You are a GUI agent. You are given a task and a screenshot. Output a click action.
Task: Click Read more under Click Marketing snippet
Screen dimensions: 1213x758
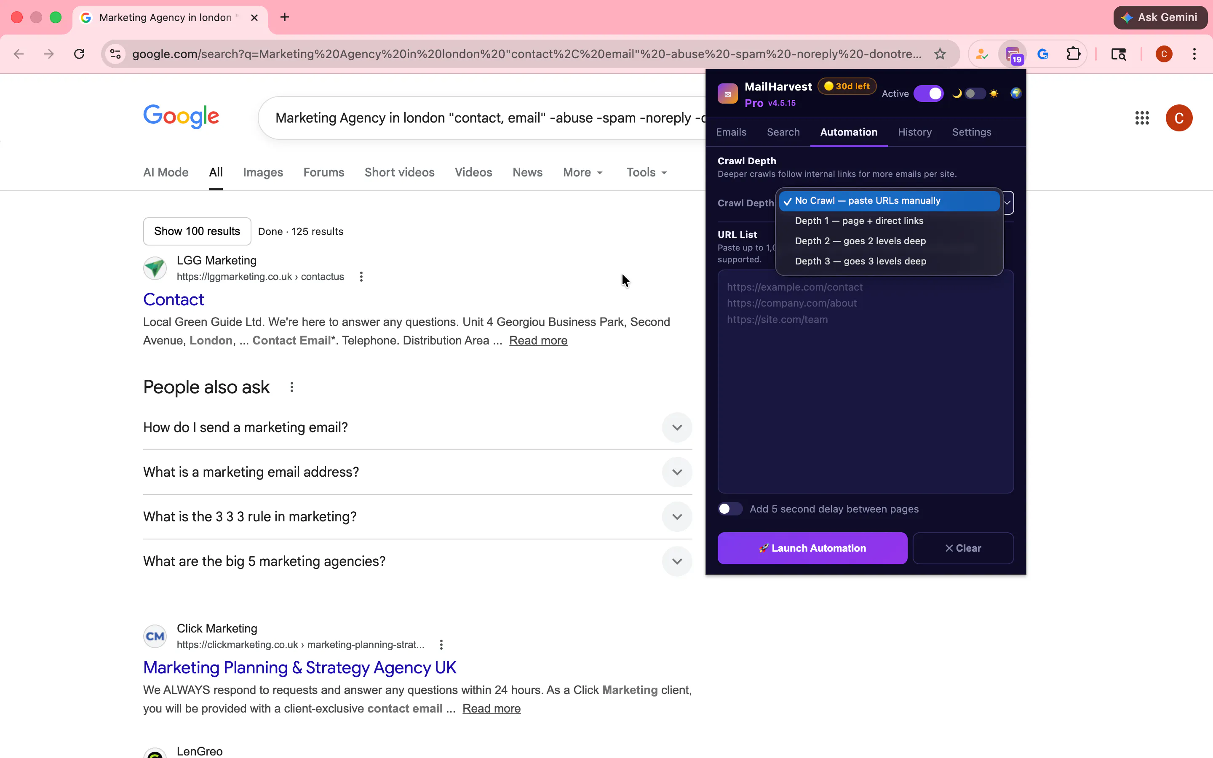[491, 709]
